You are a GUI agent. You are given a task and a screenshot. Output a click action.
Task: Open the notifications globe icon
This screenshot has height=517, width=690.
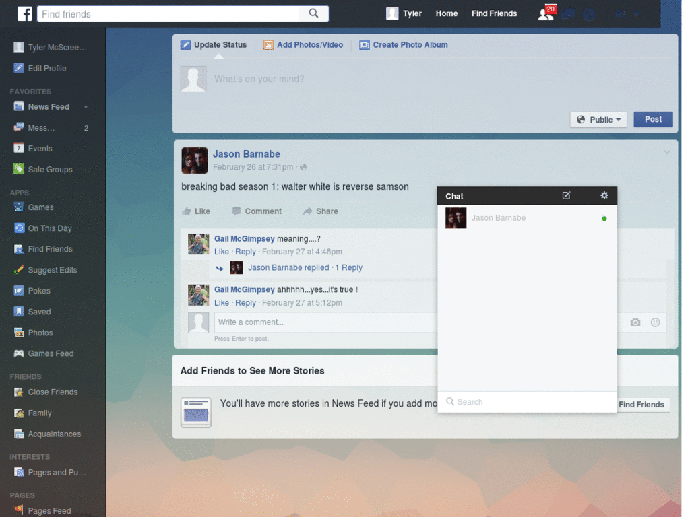[x=589, y=14]
